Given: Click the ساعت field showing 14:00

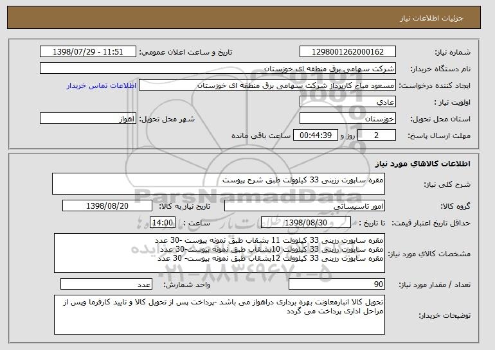Looking at the screenshot, I should [161, 223].
